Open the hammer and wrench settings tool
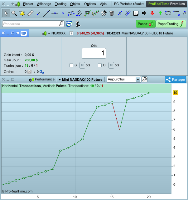 pyautogui.click(x=104, y=13)
